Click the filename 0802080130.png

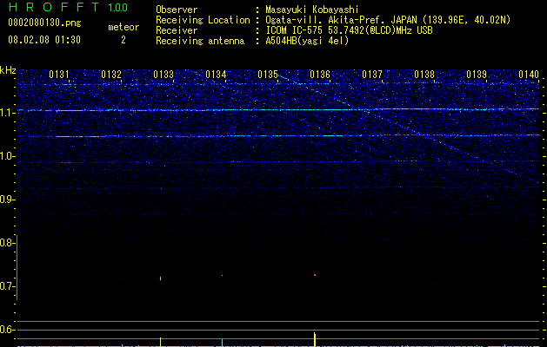point(44,23)
